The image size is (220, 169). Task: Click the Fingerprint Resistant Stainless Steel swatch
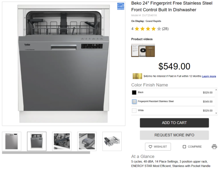coord(134,101)
